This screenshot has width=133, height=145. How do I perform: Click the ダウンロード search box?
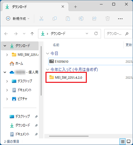pos(118,33)
